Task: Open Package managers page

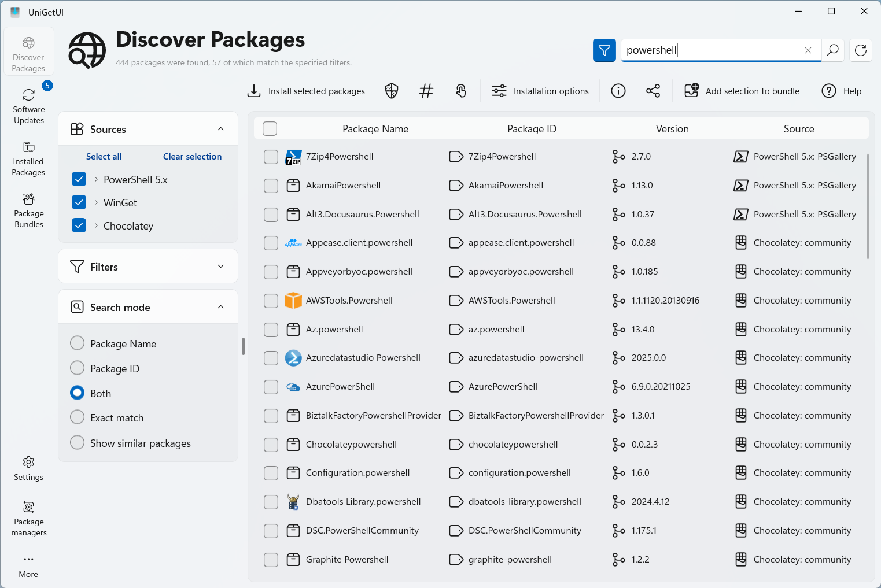Action: [28, 517]
